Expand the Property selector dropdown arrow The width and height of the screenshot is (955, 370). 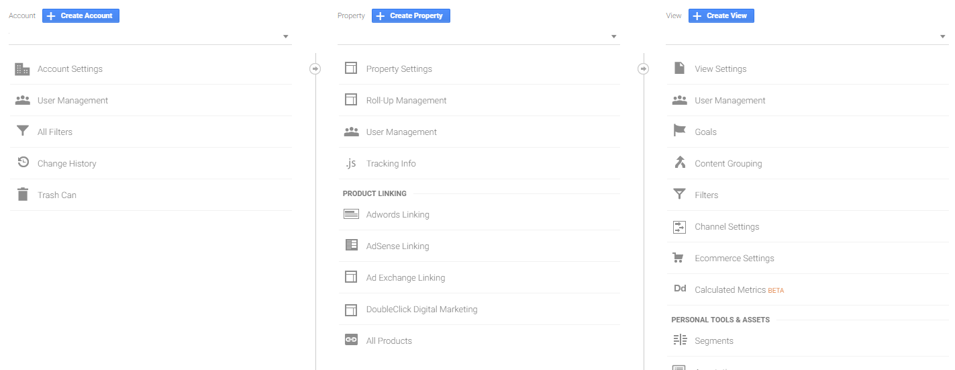[x=613, y=36]
